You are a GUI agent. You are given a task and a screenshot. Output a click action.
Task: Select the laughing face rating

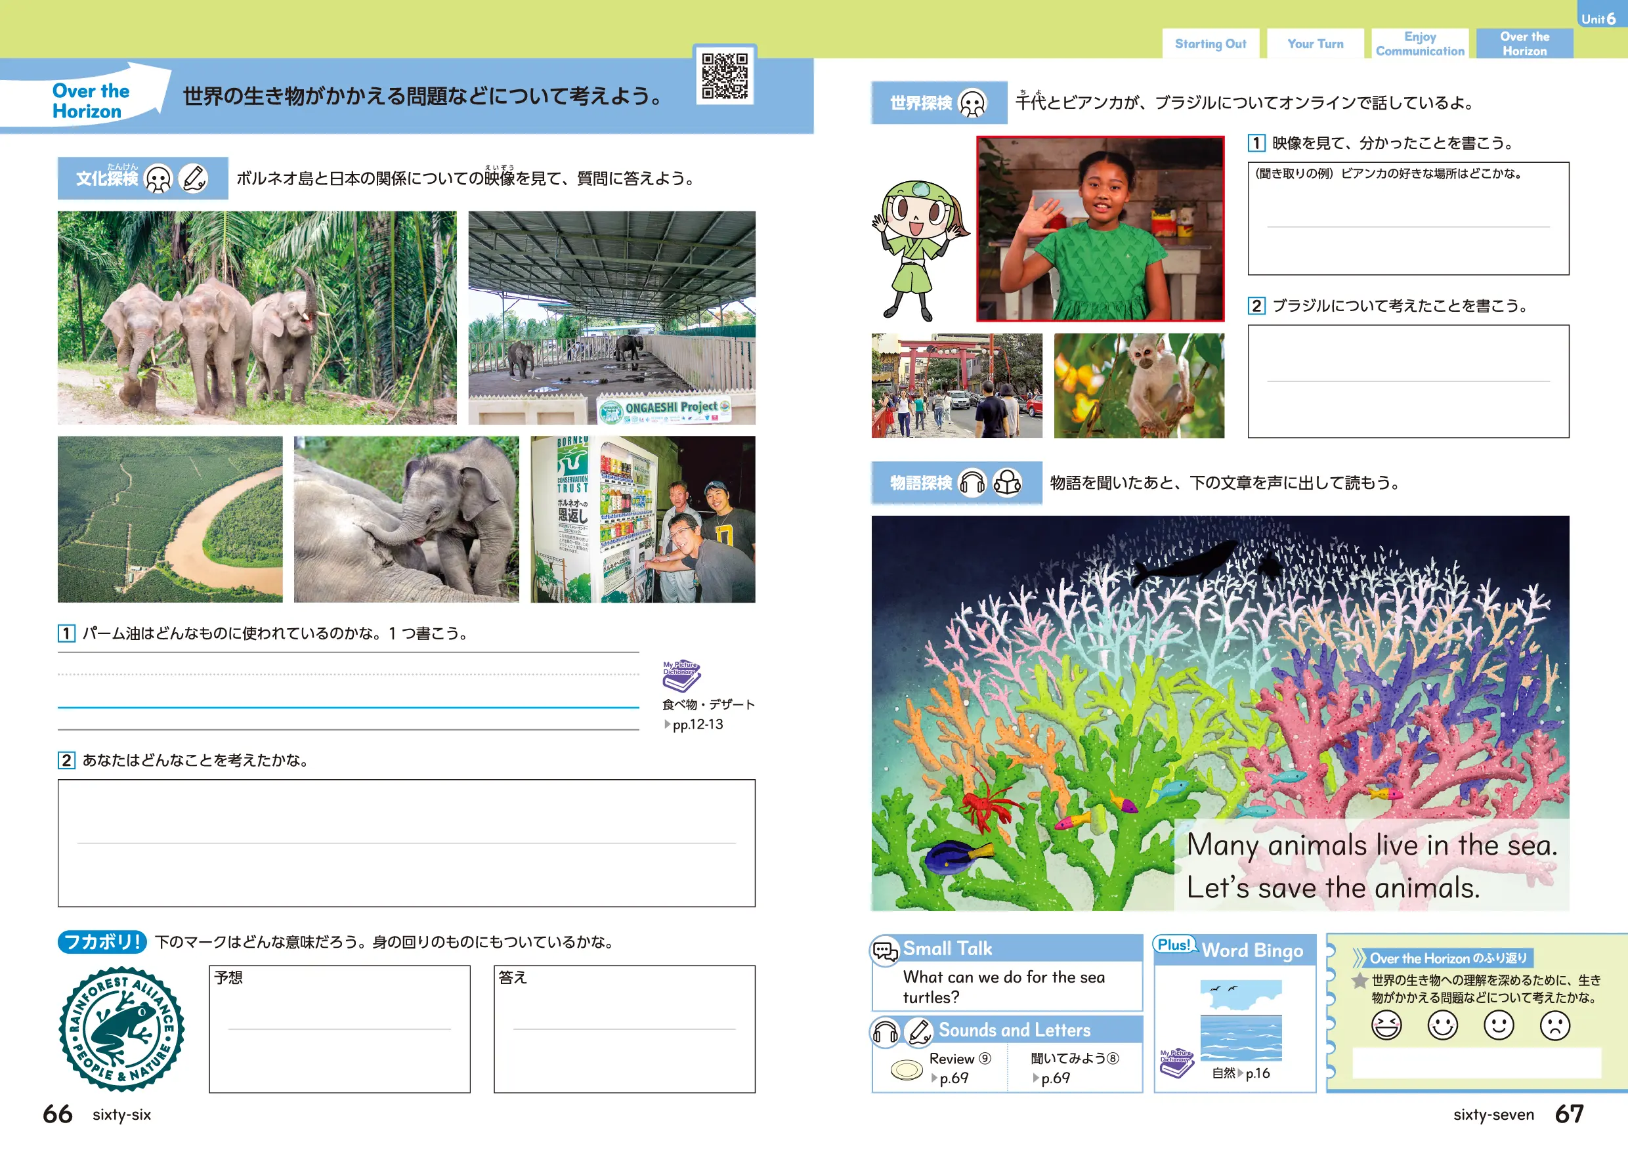click(1386, 1026)
